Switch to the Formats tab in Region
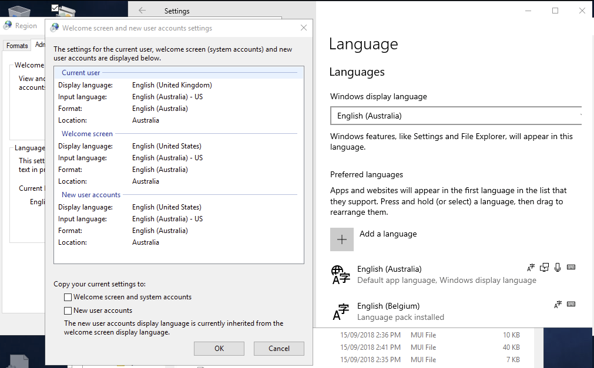 [17, 45]
